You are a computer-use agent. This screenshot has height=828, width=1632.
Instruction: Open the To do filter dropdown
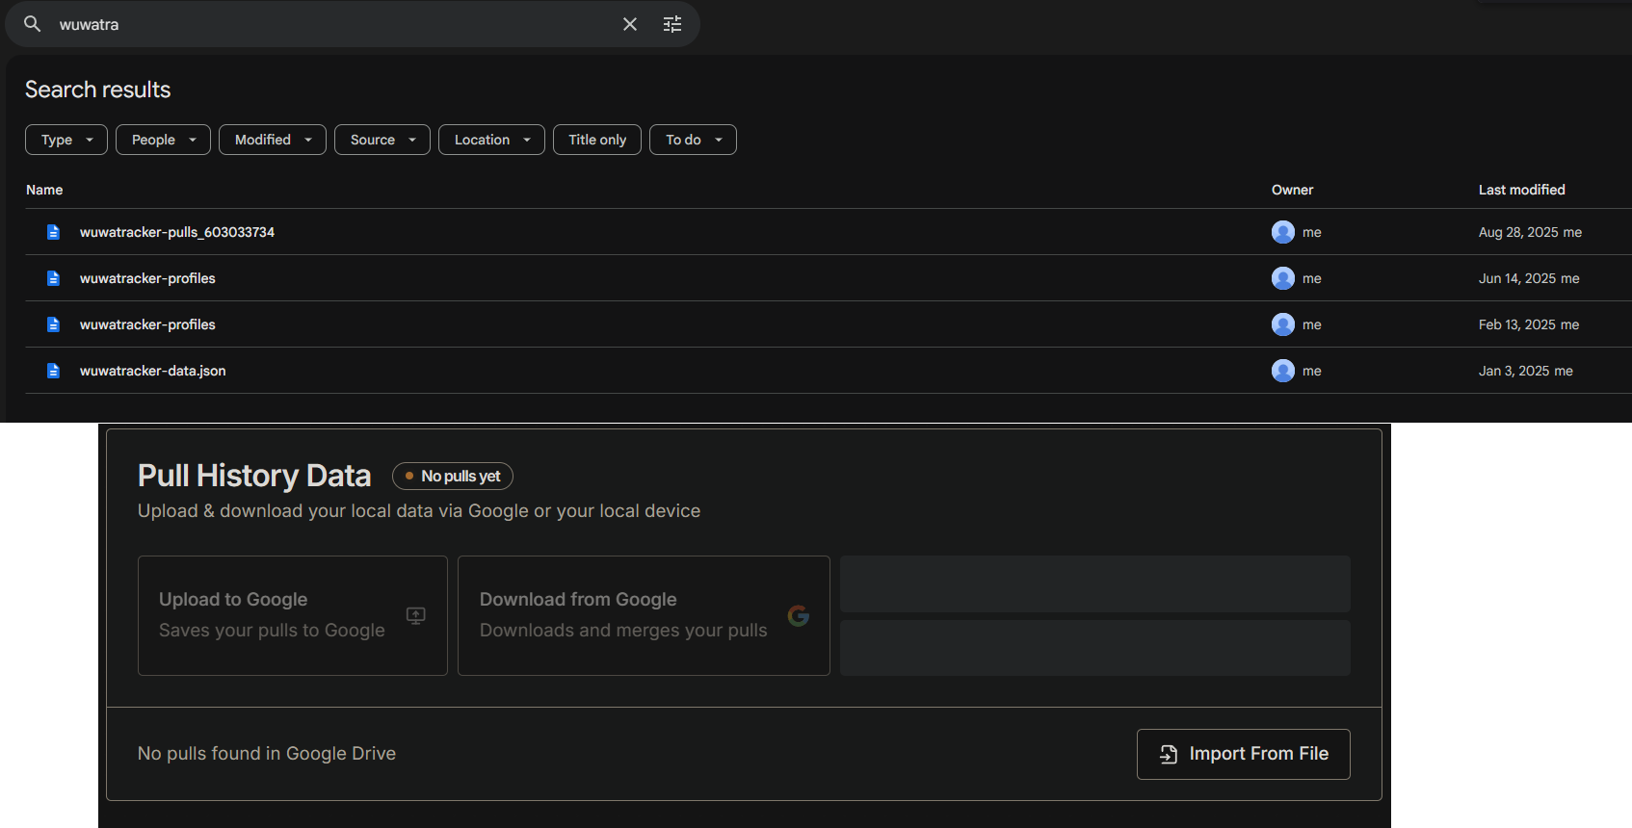point(693,140)
